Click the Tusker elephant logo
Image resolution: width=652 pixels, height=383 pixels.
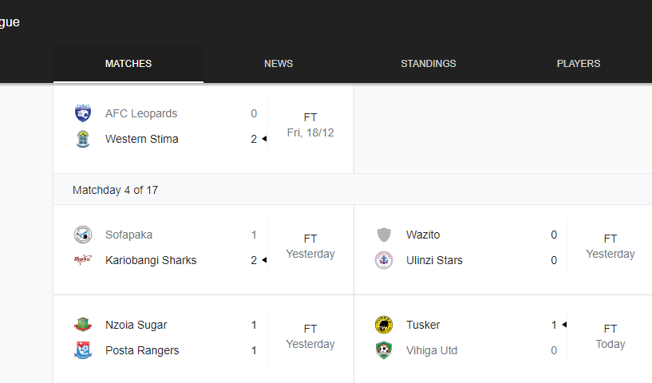point(384,325)
